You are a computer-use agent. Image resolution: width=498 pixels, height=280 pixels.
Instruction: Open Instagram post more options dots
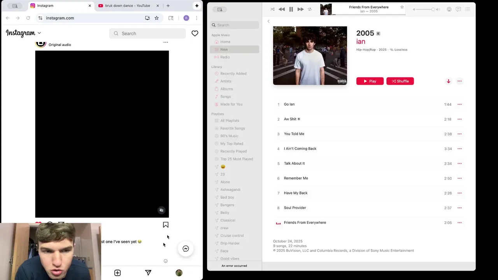(x=166, y=42)
